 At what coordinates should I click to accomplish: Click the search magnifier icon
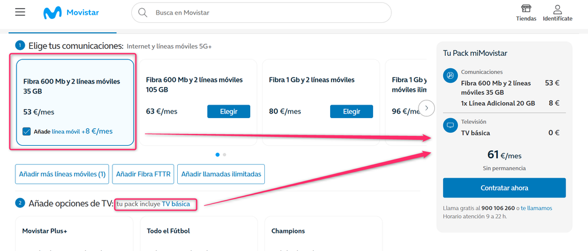point(142,12)
